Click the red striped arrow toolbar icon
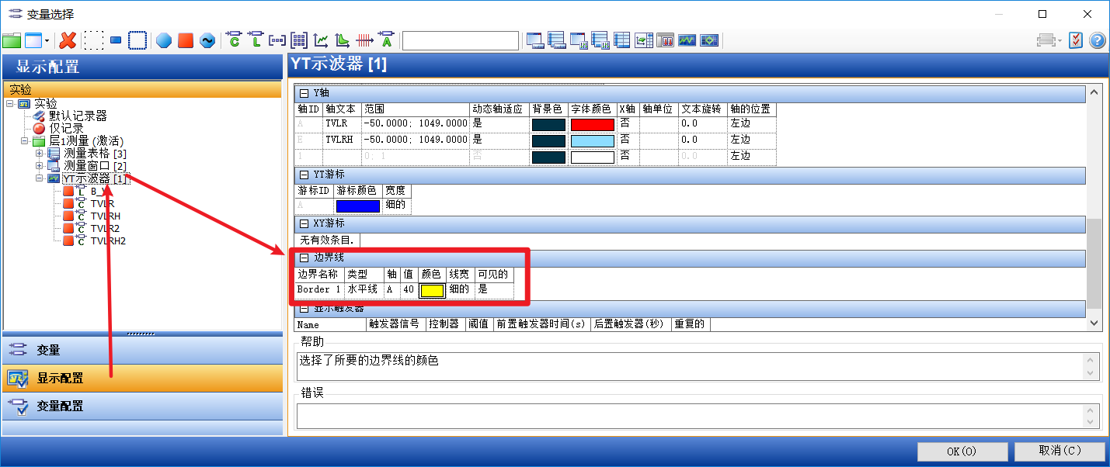 tap(364, 40)
